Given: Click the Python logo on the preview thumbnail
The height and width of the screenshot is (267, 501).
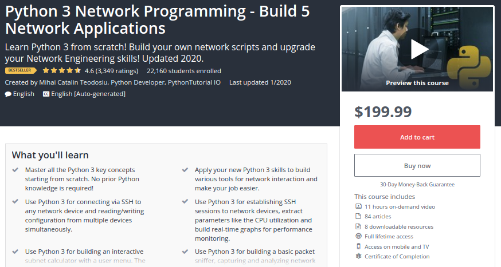Looking at the screenshot, I should pos(468,68).
